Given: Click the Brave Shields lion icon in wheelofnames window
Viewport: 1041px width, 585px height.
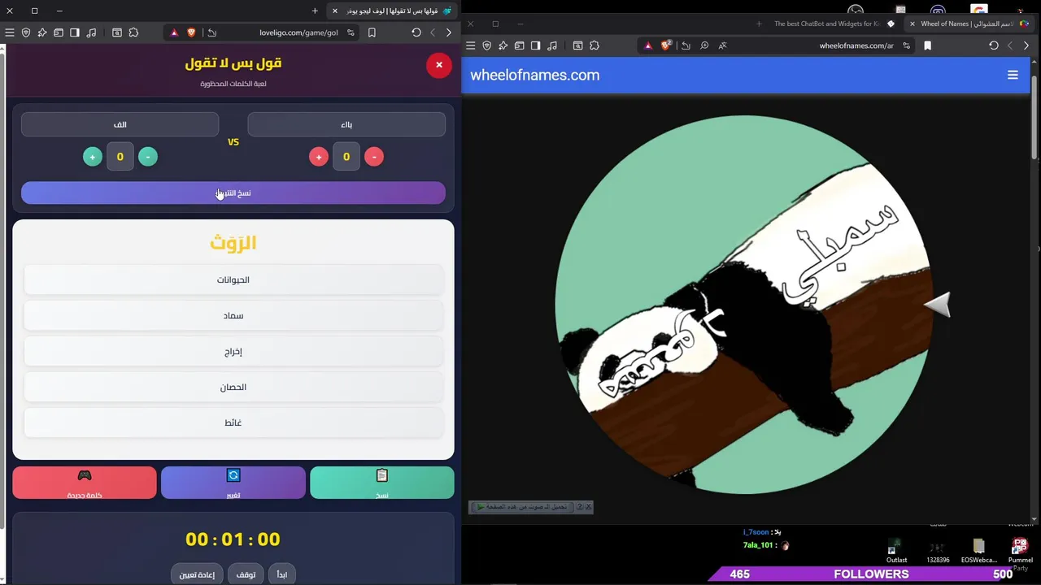Looking at the screenshot, I should (x=666, y=45).
